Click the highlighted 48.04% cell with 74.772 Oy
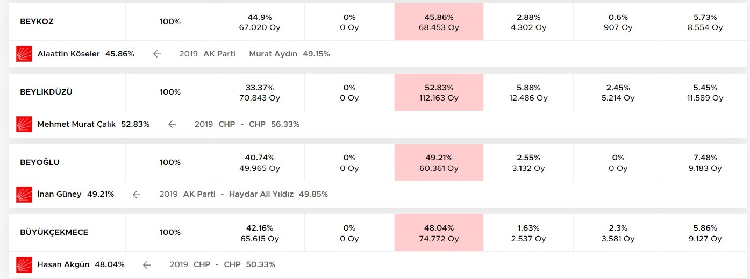750x279 pixels. 439,232
